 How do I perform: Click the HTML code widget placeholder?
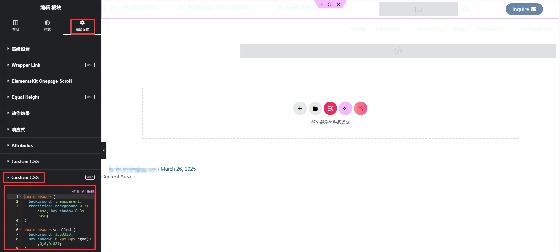point(398,51)
